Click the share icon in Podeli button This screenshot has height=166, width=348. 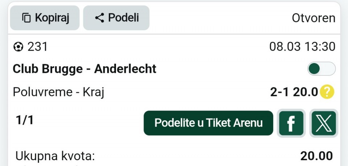click(99, 18)
